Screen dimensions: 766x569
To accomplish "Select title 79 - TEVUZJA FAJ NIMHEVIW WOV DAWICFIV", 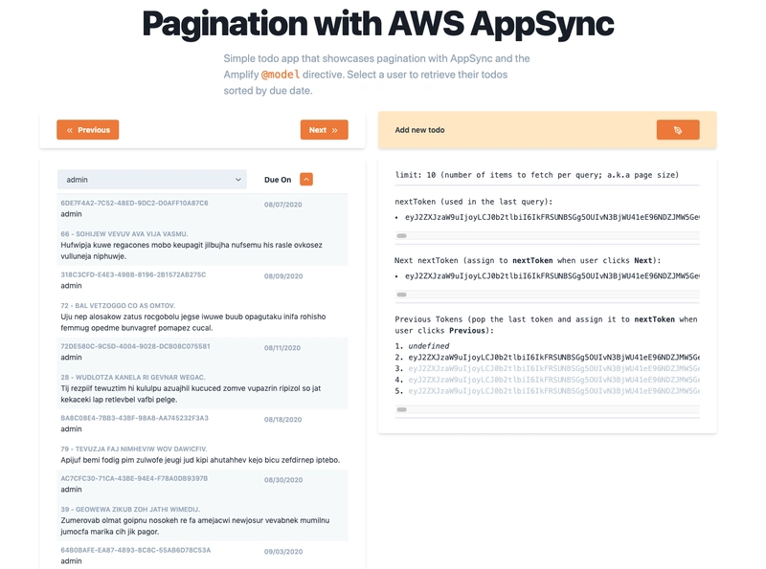I will (134, 449).
